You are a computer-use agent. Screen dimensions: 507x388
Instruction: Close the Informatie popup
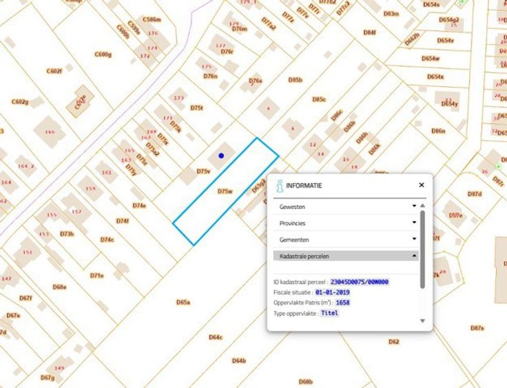click(x=421, y=185)
